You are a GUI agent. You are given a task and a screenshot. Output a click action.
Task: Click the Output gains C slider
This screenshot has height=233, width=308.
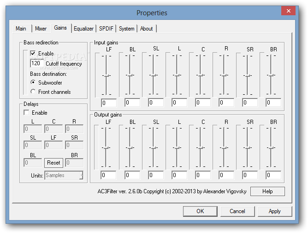(x=201, y=148)
